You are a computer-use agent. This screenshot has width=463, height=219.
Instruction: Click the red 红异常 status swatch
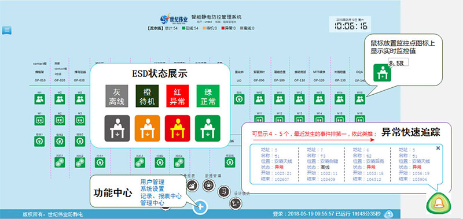pos(178,96)
